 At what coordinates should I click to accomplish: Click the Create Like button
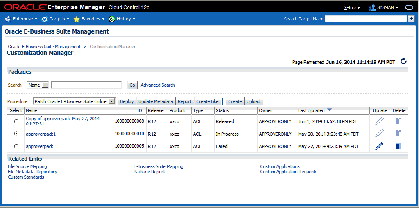(207, 101)
